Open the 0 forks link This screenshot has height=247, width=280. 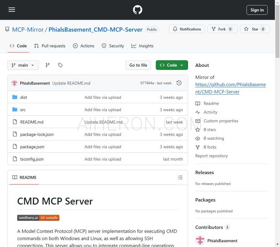(x=210, y=147)
